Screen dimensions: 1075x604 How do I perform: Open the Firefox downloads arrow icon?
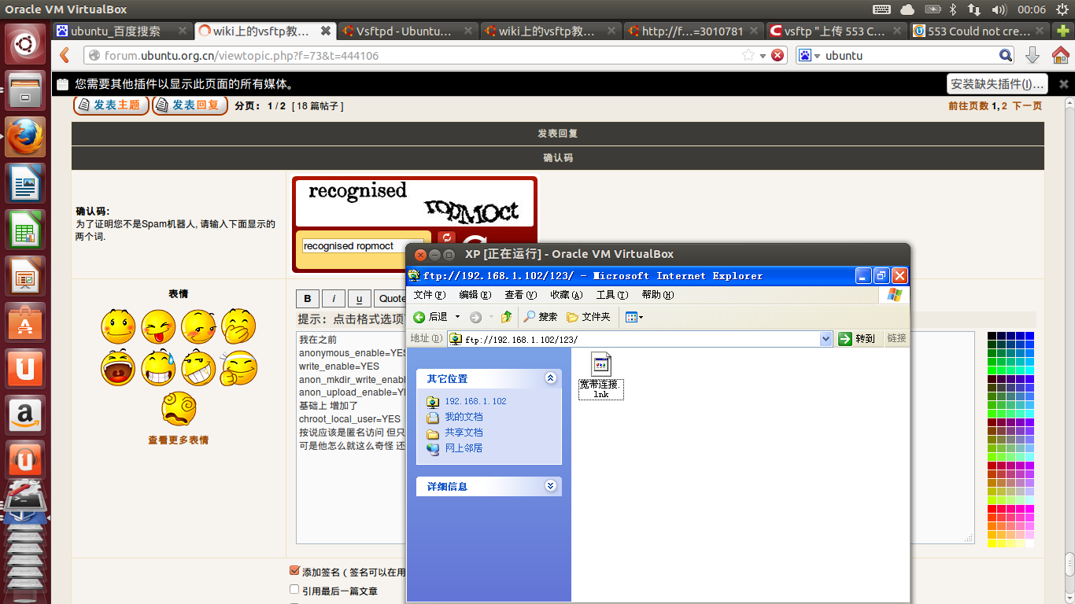1033,55
